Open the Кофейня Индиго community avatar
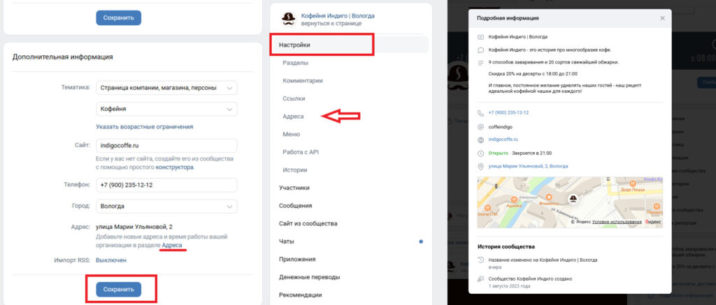 click(x=288, y=19)
